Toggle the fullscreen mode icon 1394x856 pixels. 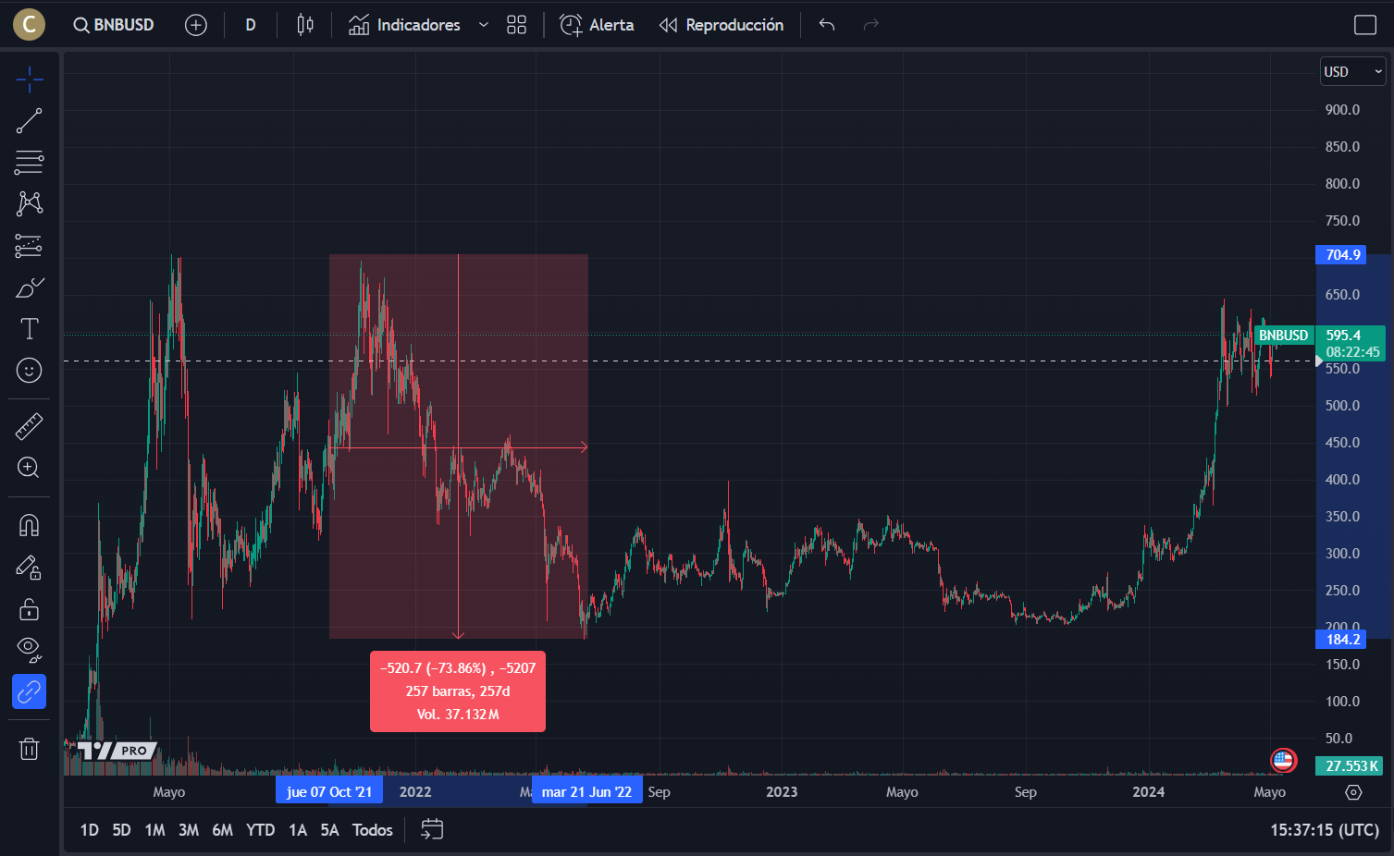tap(1365, 25)
